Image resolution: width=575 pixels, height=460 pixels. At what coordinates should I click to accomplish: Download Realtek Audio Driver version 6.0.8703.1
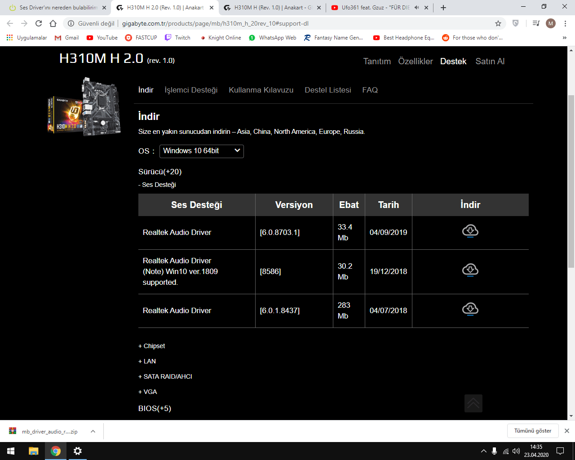(x=470, y=231)
